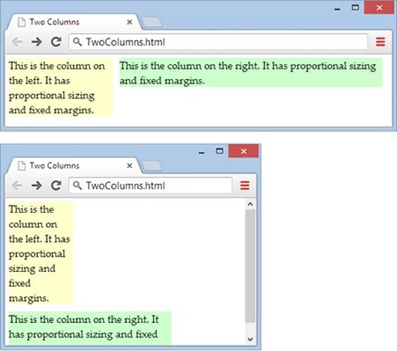Click back arrow in bottom browser window
This screenshot has width=397, height=351.
pyautogui.click(x=17, y=185)
